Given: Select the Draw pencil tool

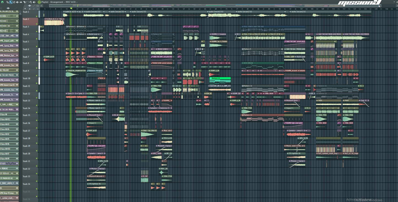Looking at the screenshot, I should (7, 2).
